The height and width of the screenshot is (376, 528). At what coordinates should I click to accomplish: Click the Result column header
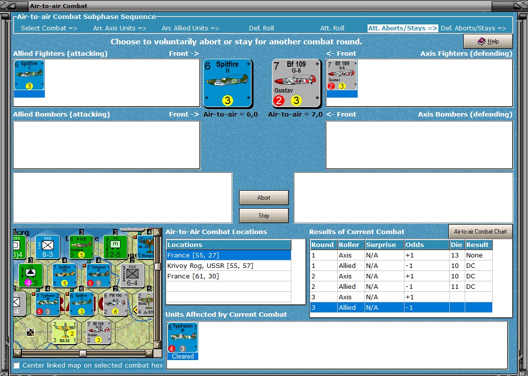pos(479,245)
